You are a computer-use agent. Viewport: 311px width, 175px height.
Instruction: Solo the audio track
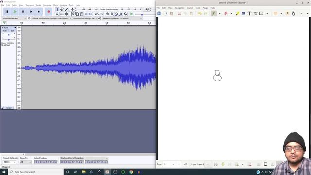click(x=13, y=31)
